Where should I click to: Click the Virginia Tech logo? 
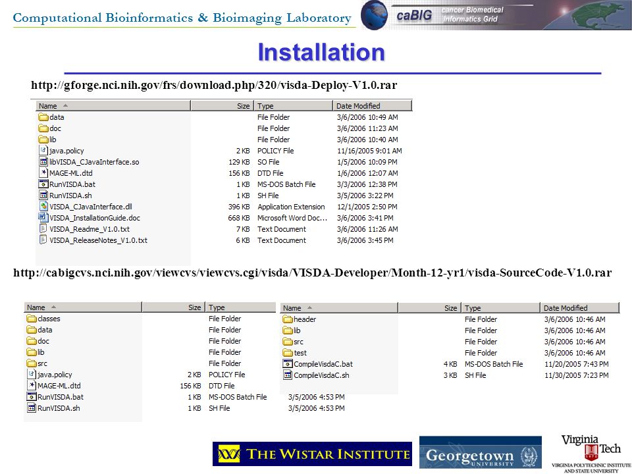click(591, 453)
